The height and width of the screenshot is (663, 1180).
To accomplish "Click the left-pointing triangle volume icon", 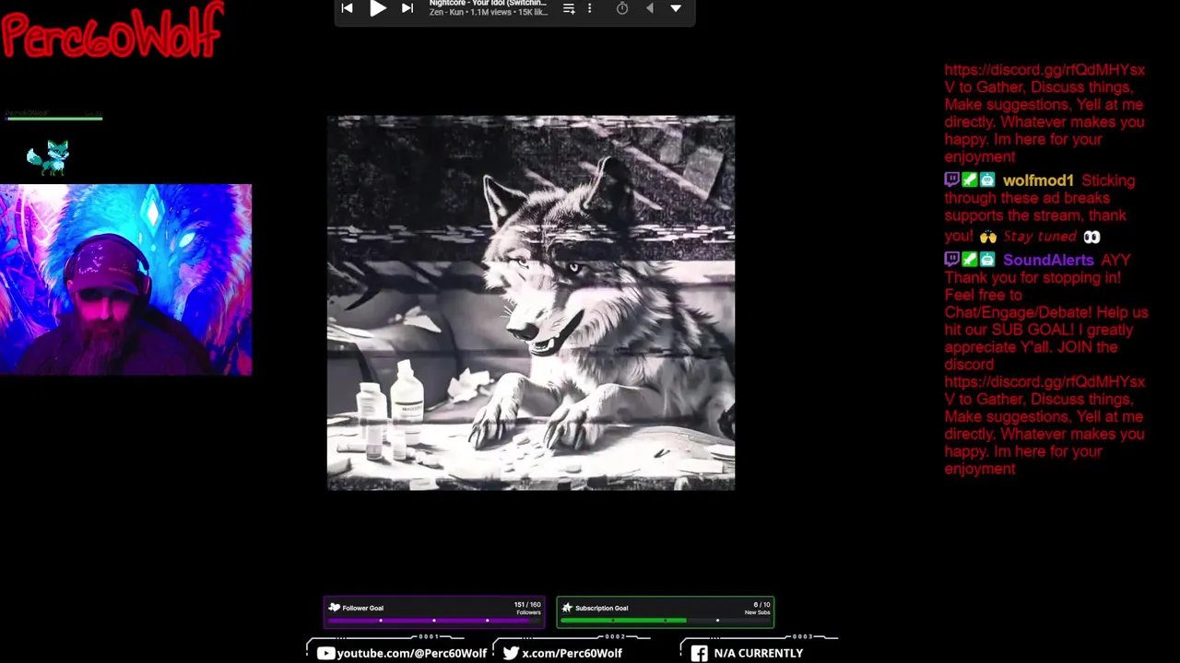I will [x=649, y=8].
